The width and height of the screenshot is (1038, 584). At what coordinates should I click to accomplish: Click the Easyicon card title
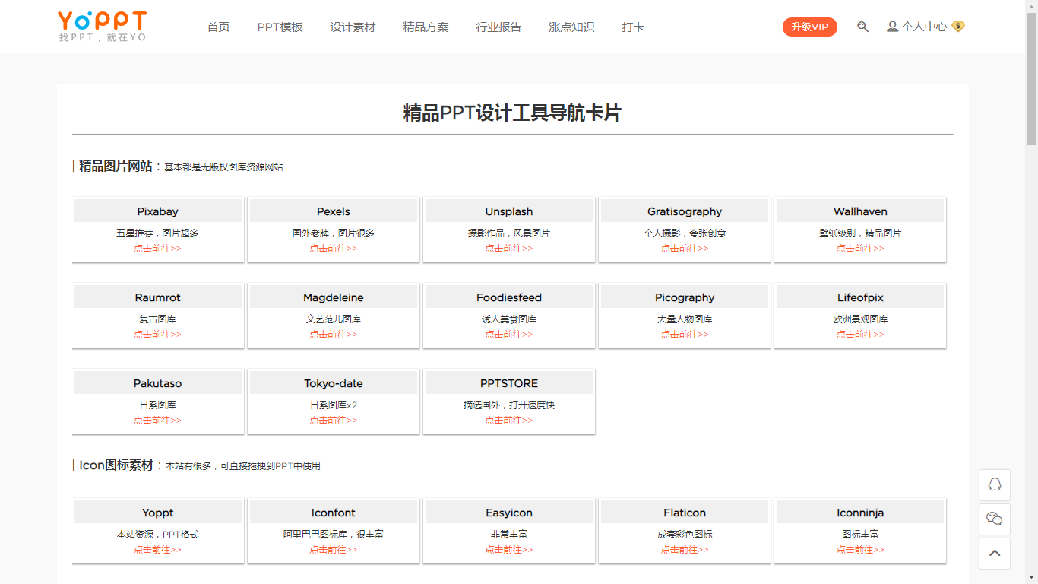tap(509, 513)
